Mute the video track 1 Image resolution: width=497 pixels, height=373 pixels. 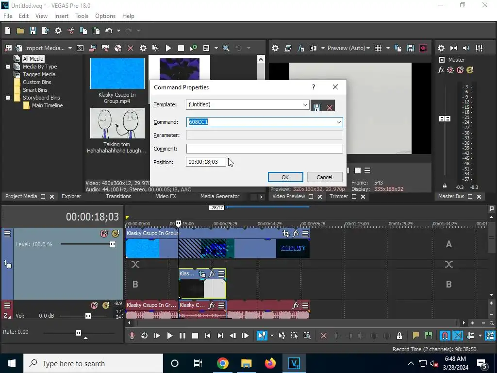click(x=104, y=234)
